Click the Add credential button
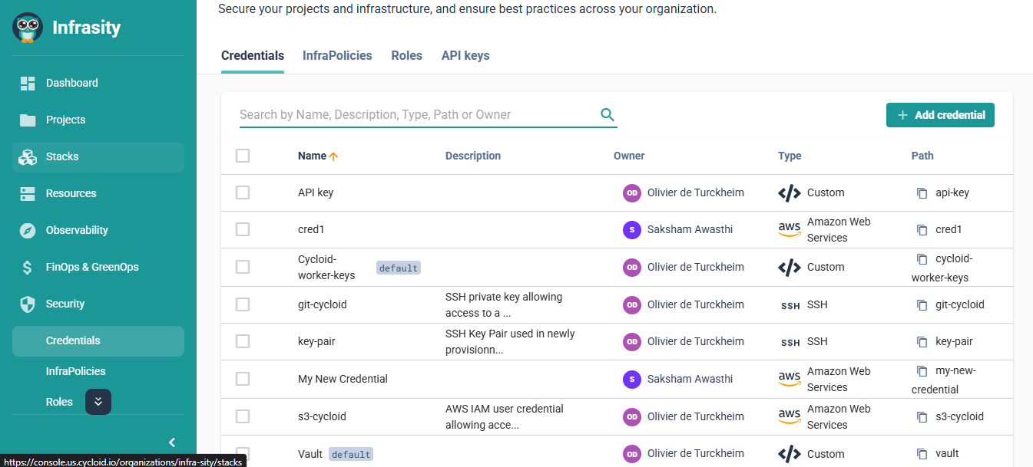Screen dimensions: 1033x467 pos(940,115)
